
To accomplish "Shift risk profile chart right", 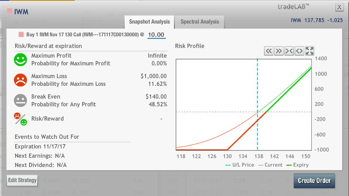I will pos(279,51).
